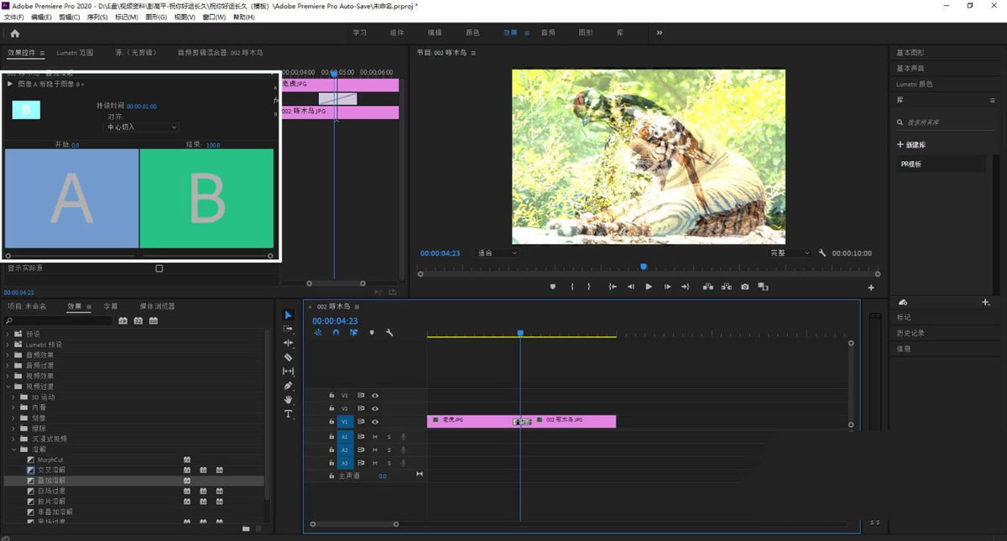Enable the 显示实际源 checkbox
Image resolution: width=1007 pixels, height=541 pixels.
(159, 268)
